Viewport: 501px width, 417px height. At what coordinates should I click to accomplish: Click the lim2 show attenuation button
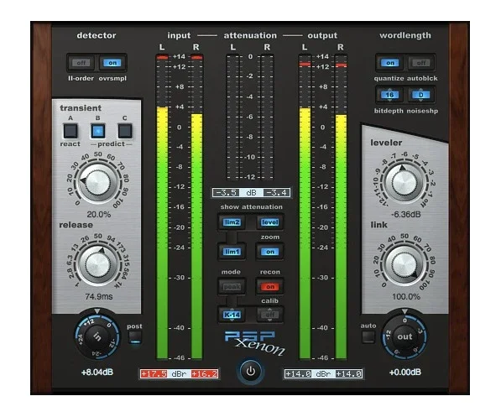232,222
